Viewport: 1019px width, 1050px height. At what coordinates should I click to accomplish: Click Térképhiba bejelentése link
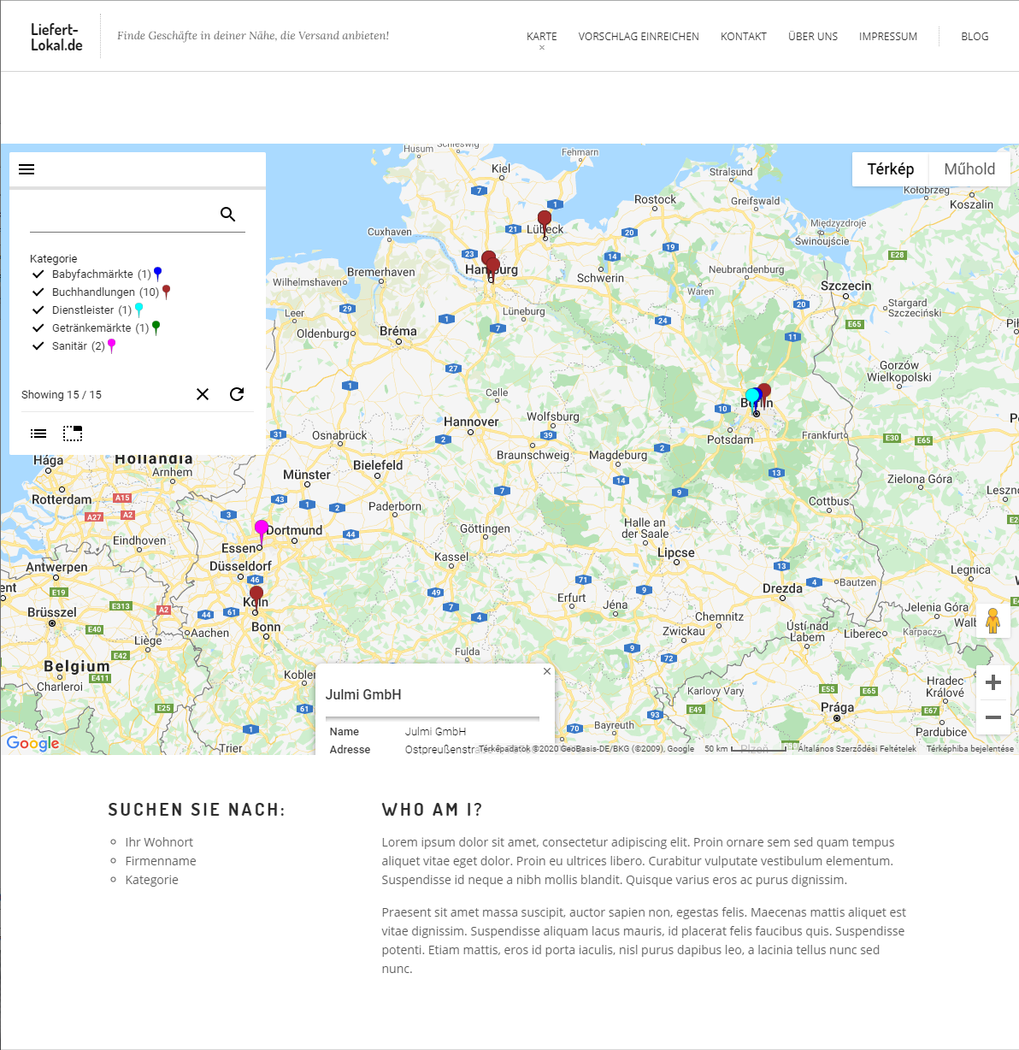pos(970,749)
